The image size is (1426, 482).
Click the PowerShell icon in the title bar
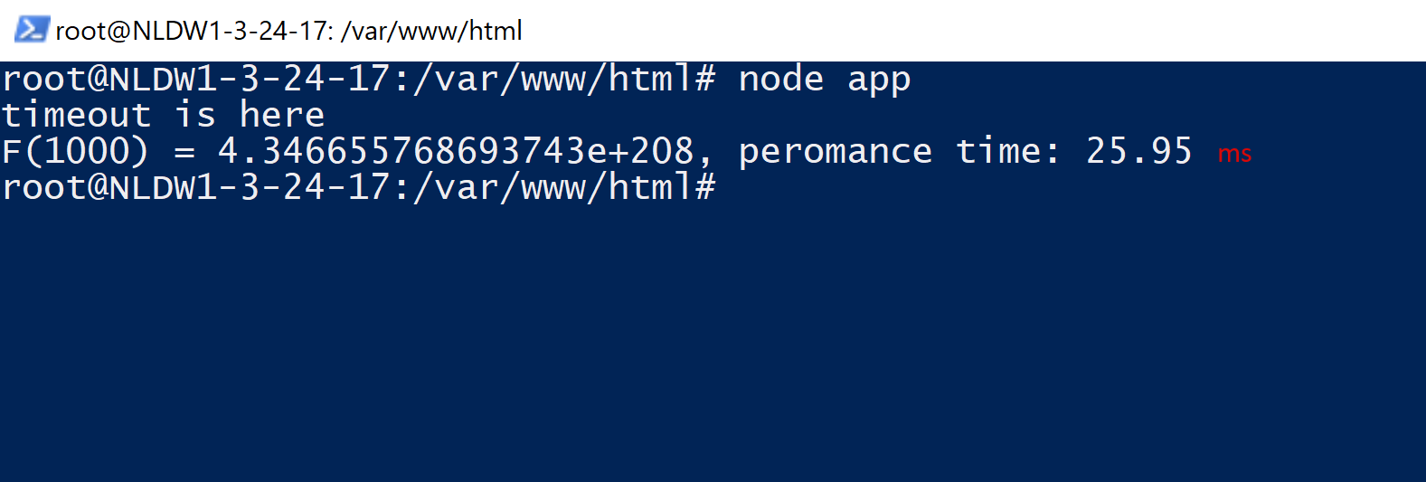coord(32,30)
